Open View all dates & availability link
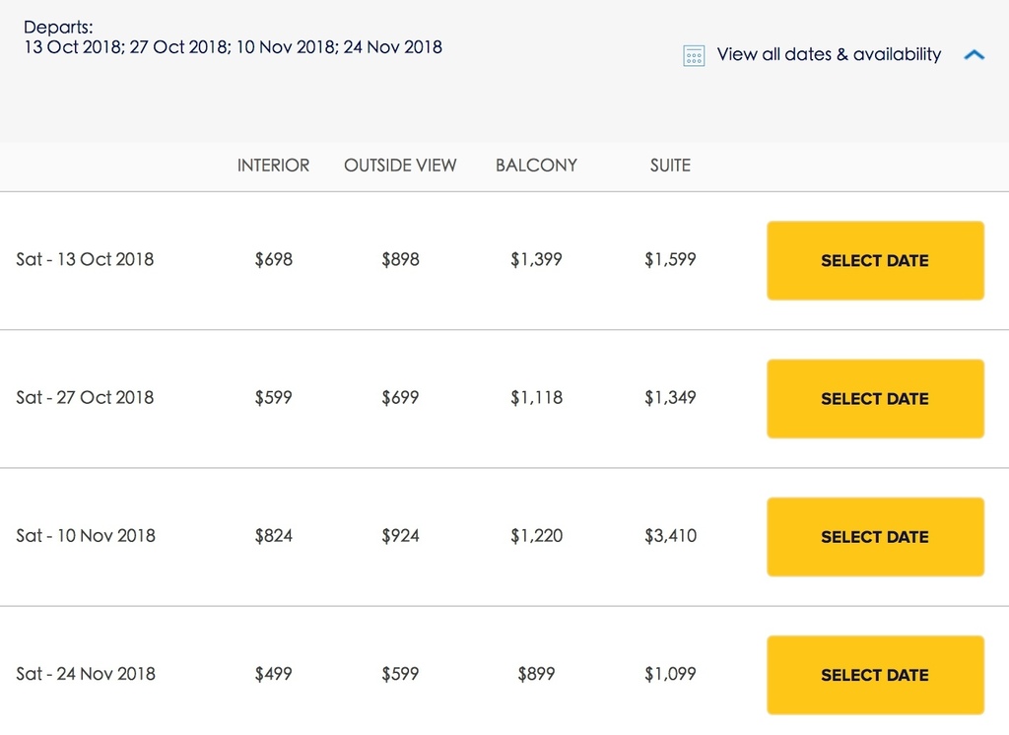This screenshot has height=735, width=1009. click(x=829, y=55)
